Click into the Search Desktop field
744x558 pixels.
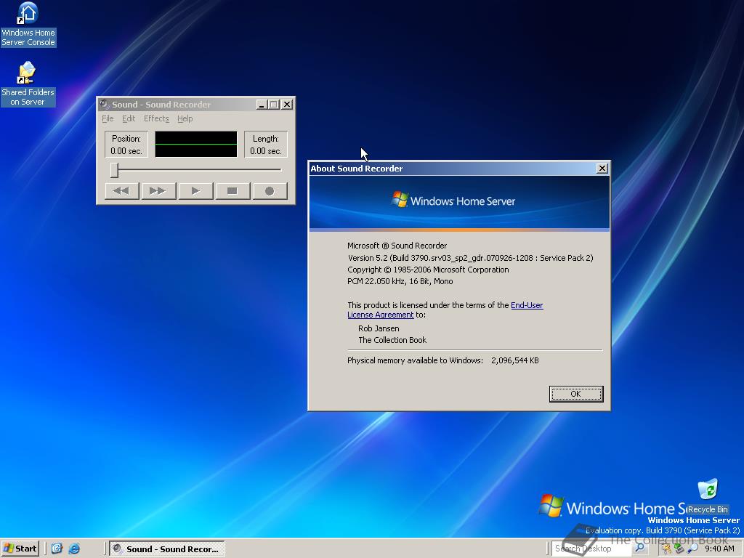[591, 549]
